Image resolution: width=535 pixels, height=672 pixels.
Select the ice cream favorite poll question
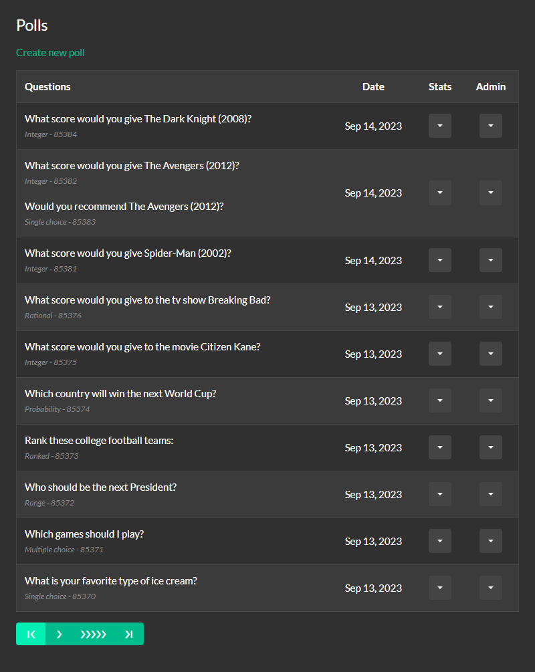pyautogui.click(x=110, y=581)
